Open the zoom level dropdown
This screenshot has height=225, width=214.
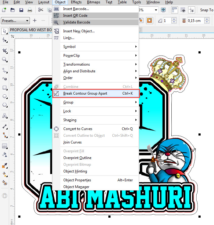[156, 10]
